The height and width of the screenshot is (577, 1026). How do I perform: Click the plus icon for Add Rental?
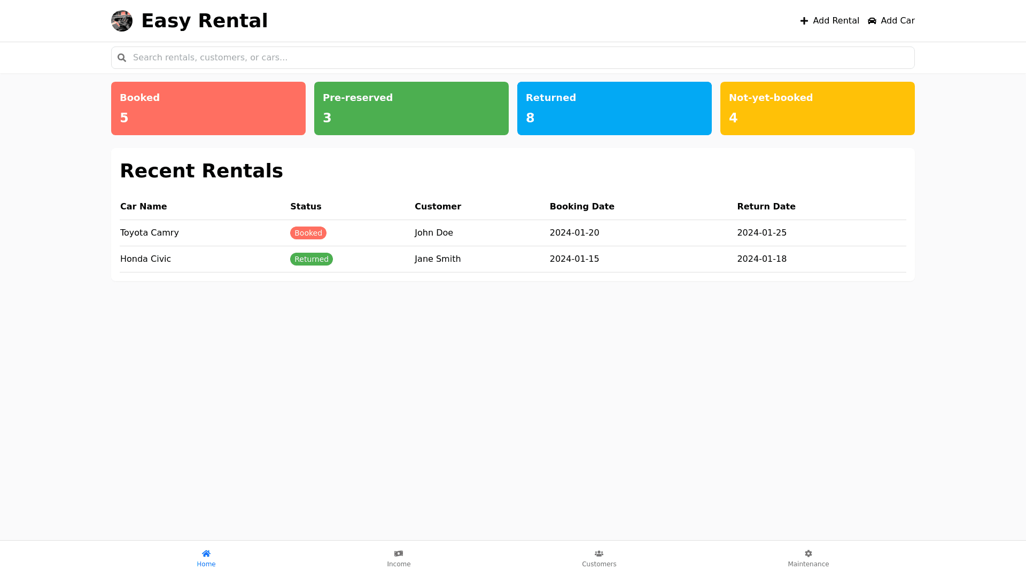pyautogui.click(x=804, y=21)
